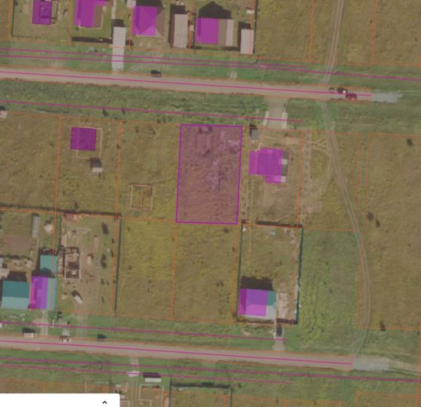
Task: Select the empty parcel directly below highlighted parcel
Action: click(x=204, y=272)
